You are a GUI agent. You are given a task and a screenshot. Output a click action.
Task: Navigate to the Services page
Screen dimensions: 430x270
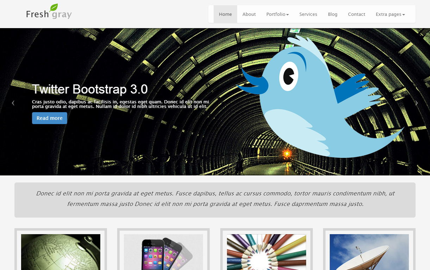coord(308,14)
